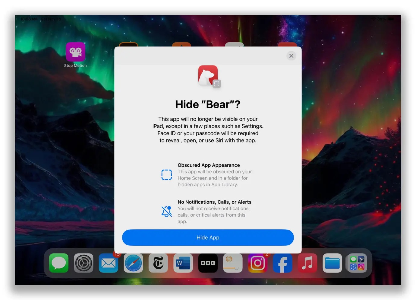This screenshot has width=416, height=300.
Task: Dismiss the Hide Bear dialog
Action: click(291, 56)
